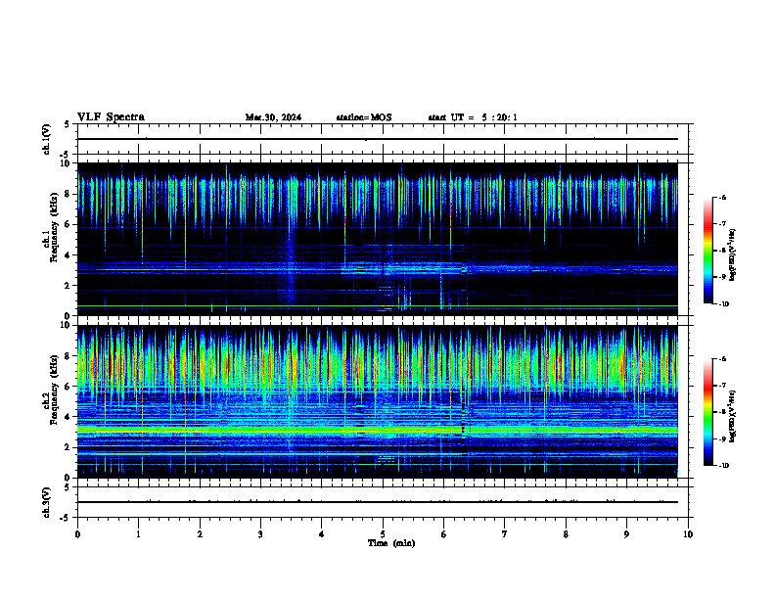
Task: Click the 'ch.1(V)' waveform axis label
Action: (x=47, y=139)
